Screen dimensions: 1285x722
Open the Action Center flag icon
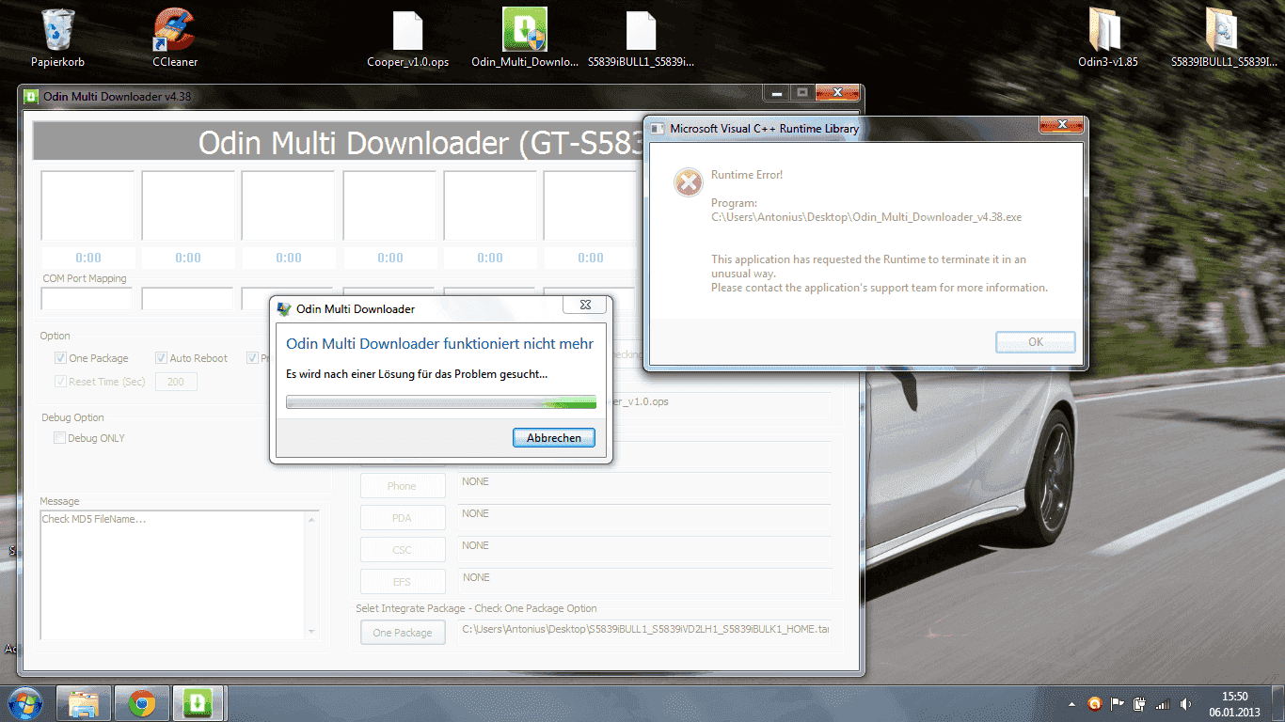tap(1118, 703)
